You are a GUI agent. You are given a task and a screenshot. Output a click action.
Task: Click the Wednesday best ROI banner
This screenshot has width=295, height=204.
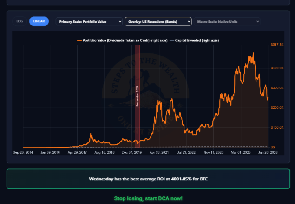pyautogui.click(x=148, y=179)
